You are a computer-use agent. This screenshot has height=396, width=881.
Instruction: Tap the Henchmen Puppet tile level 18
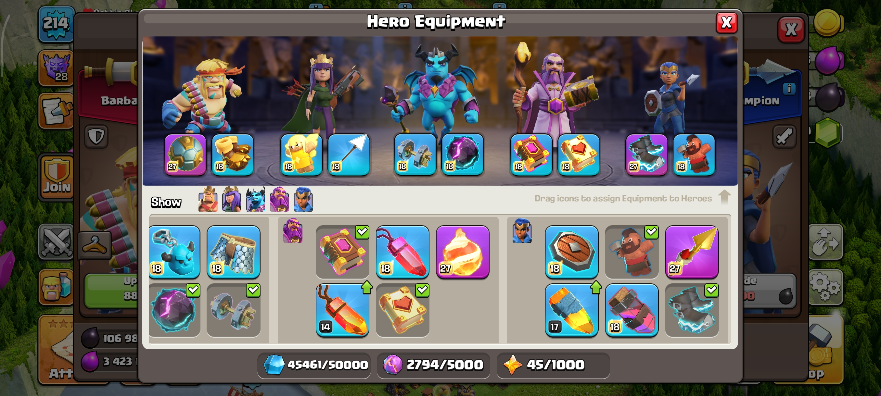174,252
